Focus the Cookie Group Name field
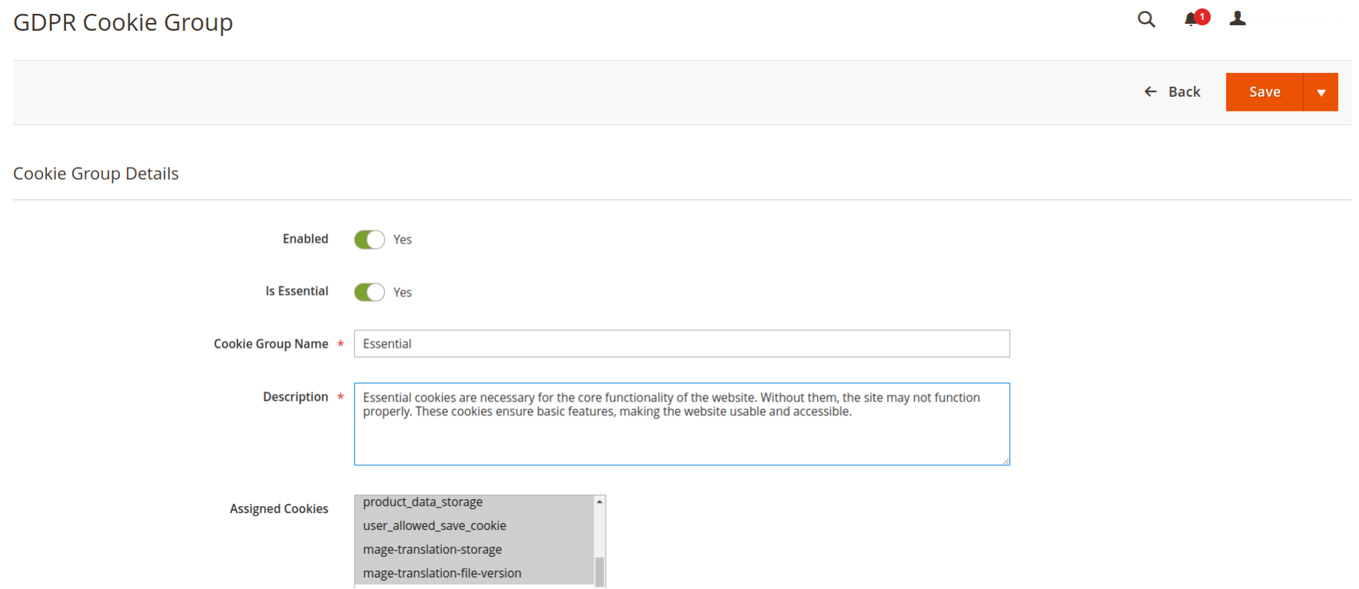Screen dimensions: 1359x589 [x=681, y=344]
